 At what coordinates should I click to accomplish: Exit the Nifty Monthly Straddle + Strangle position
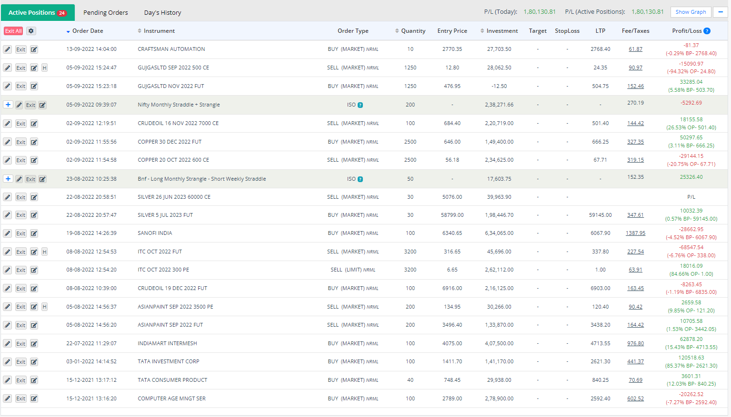[x=31, y=105]
